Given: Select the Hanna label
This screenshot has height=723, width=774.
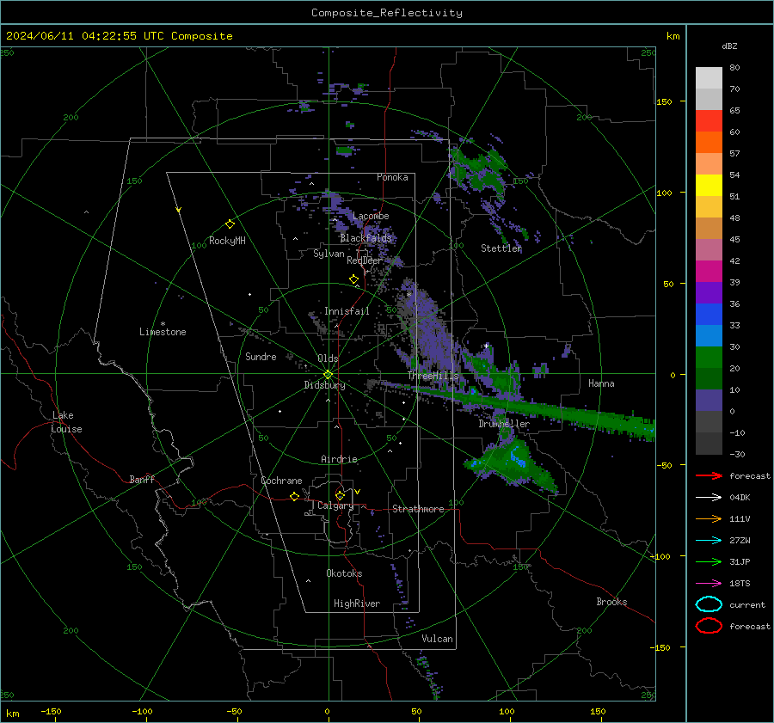Looking at the screenshot, I should click(601, 383).
